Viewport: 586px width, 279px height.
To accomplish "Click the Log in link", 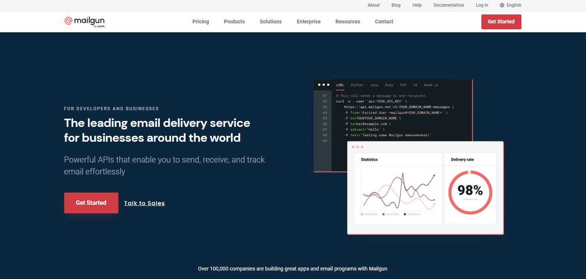I will point(482,5).
